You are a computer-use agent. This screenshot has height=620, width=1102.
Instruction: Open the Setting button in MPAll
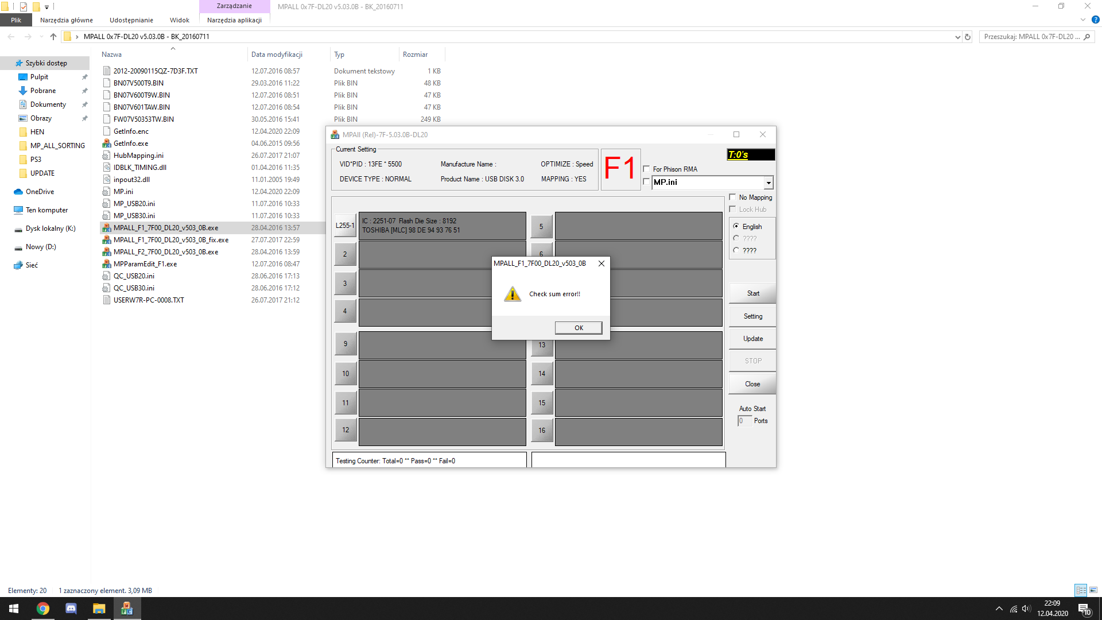(752, 316)
